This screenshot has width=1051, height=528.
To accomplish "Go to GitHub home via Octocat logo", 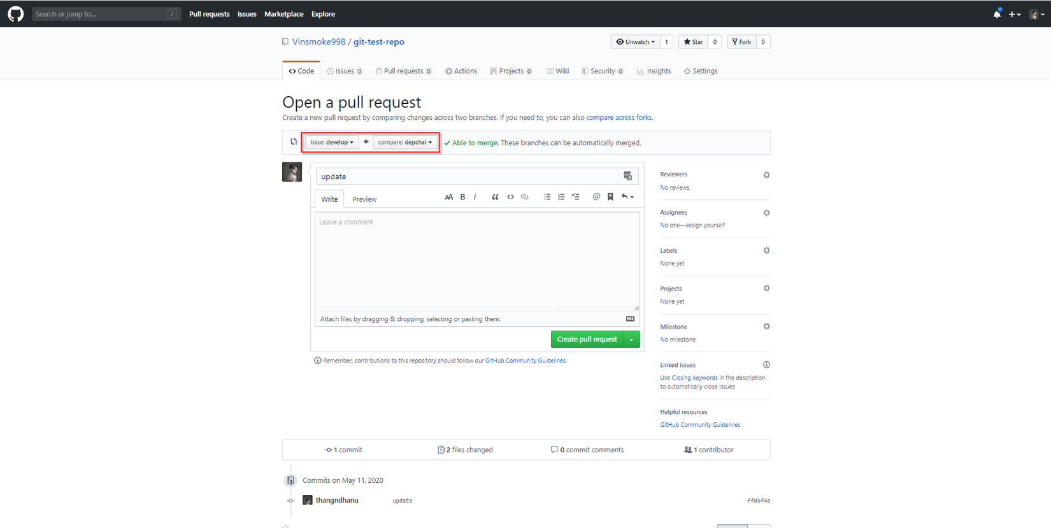I will pyautogui.click(x=15, y=13).
